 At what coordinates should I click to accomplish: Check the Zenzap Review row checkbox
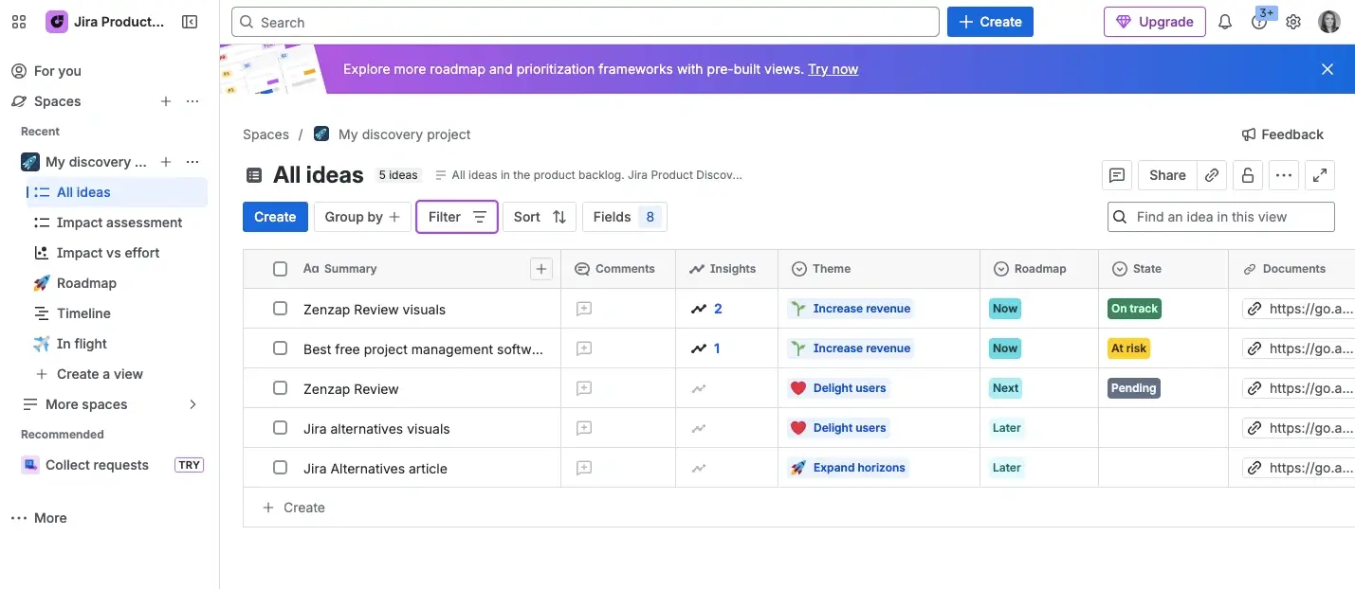[x=280, y=388]
